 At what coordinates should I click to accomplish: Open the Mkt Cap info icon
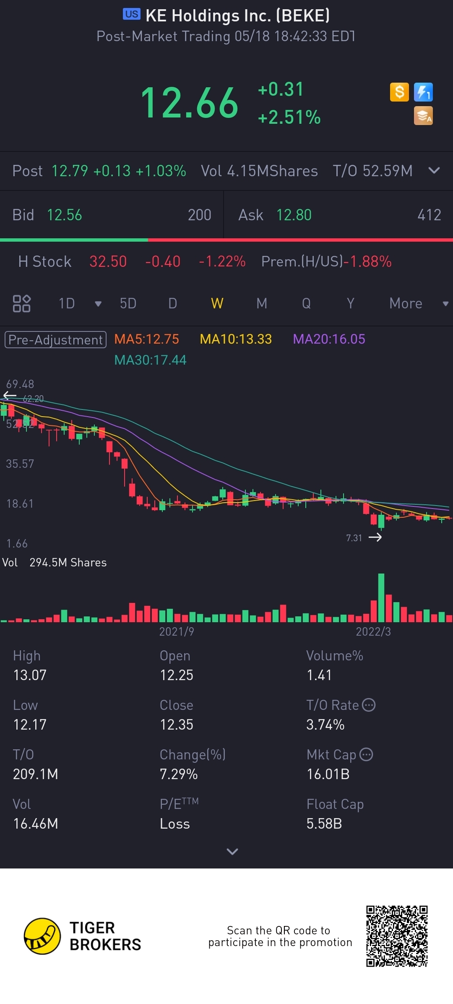click(366, 754)
